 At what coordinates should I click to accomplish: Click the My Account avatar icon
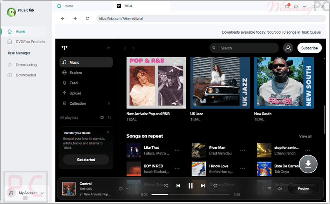coord(11,193)
